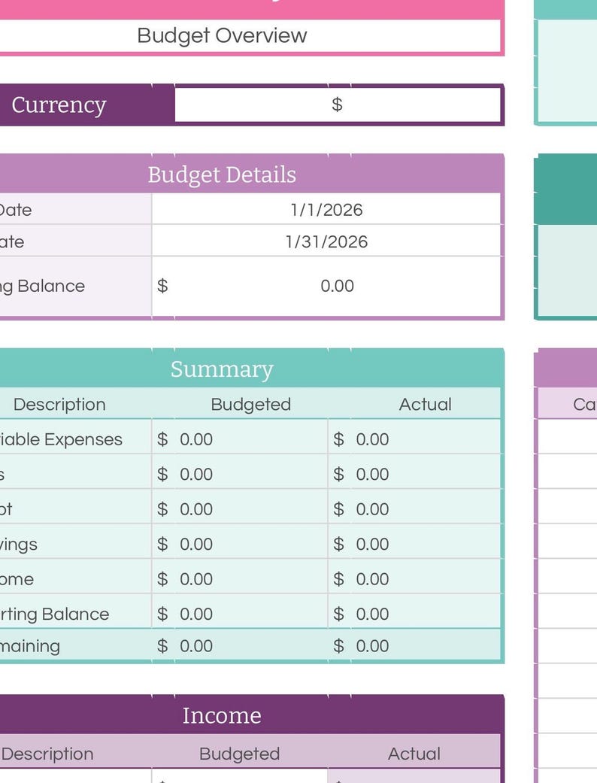Click the Income Actual column header

pos(414,754)
